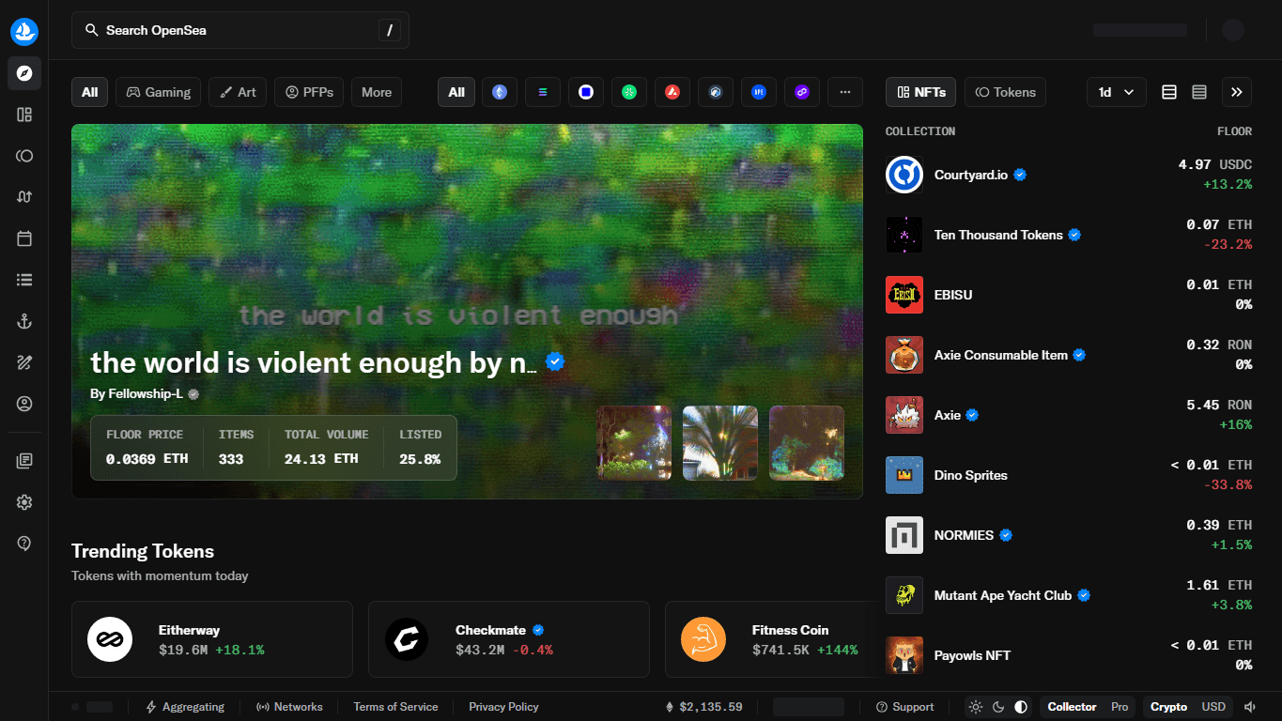Image resolution: width=1282 pixels, height=721 pixels.
Task: Switch to Pro mode
Action: 1120,707
